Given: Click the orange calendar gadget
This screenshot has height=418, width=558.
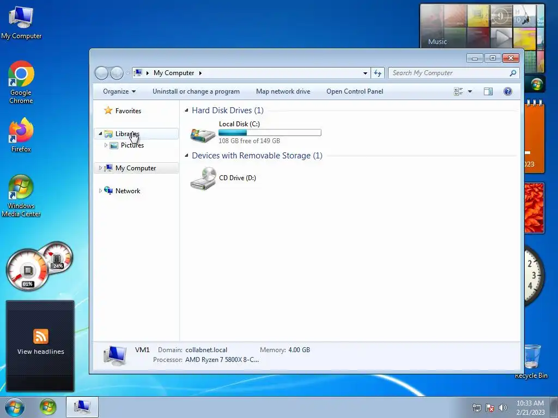Looking at the screenshot, I should click(534, 137).
